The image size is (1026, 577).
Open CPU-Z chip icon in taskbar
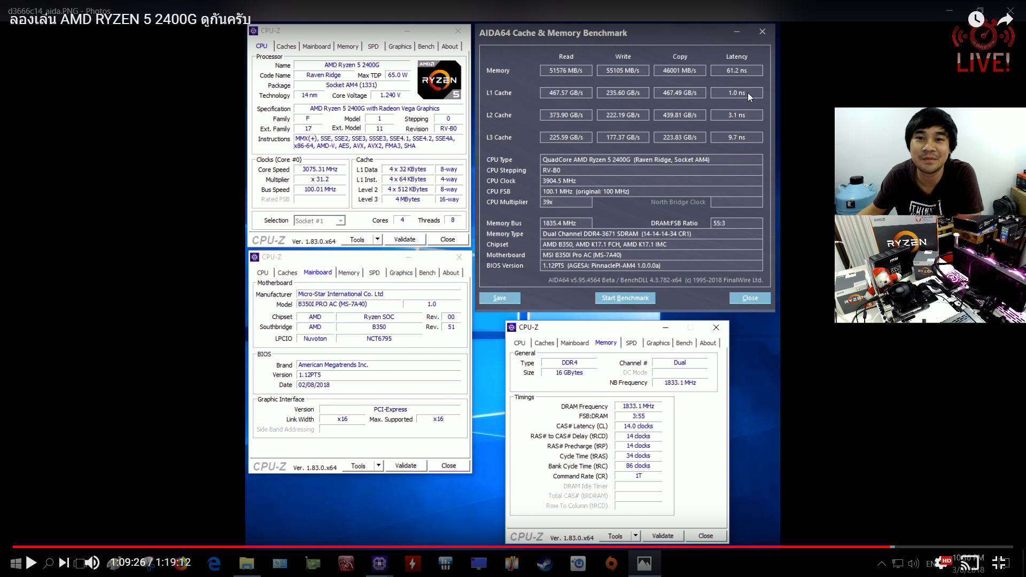coord(379,563)
